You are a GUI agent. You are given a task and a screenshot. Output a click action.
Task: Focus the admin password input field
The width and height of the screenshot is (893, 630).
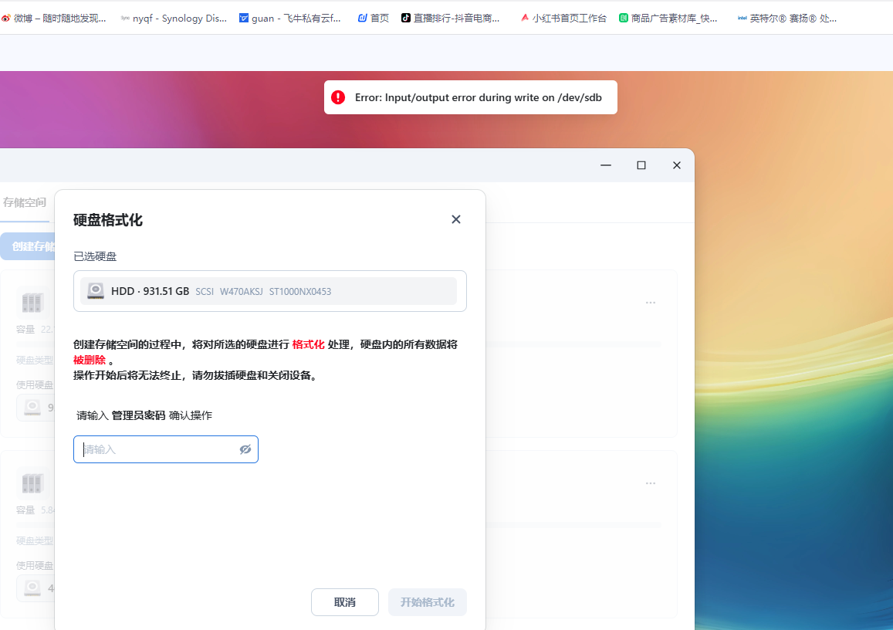tap(166, 449)
